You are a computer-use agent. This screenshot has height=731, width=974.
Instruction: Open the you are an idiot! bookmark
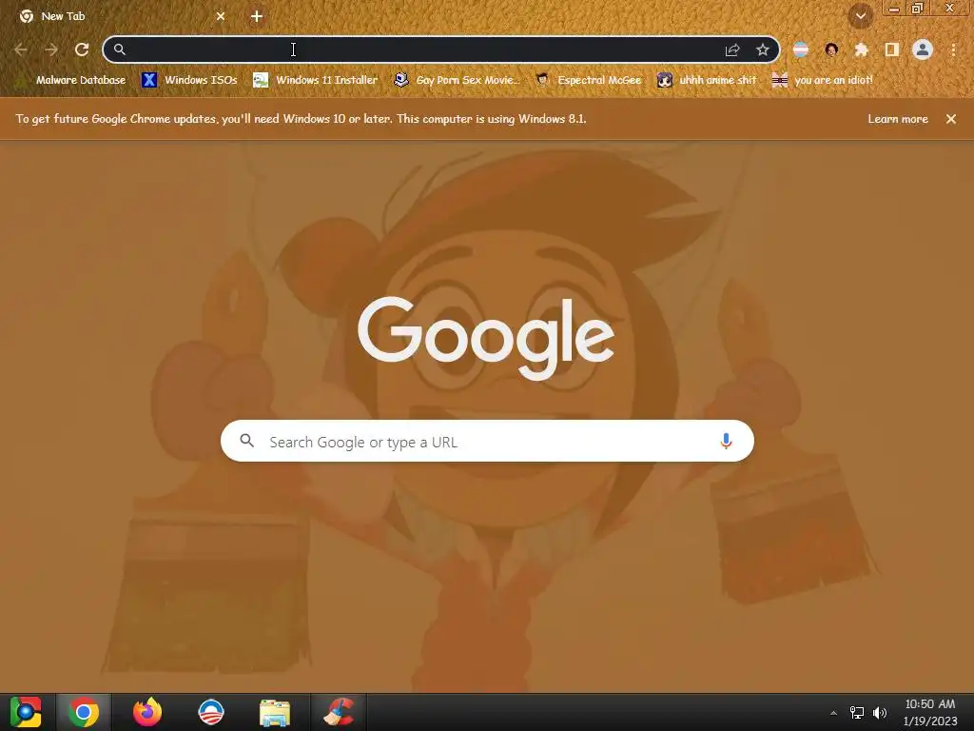[823, 80]
